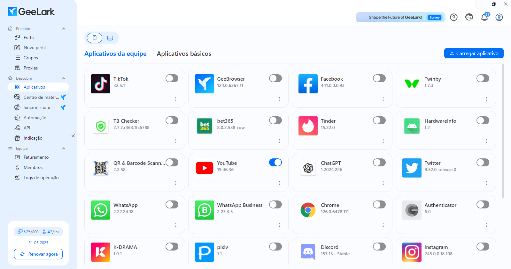Click the WhatsApp Business app icon

tap(205, 210)
